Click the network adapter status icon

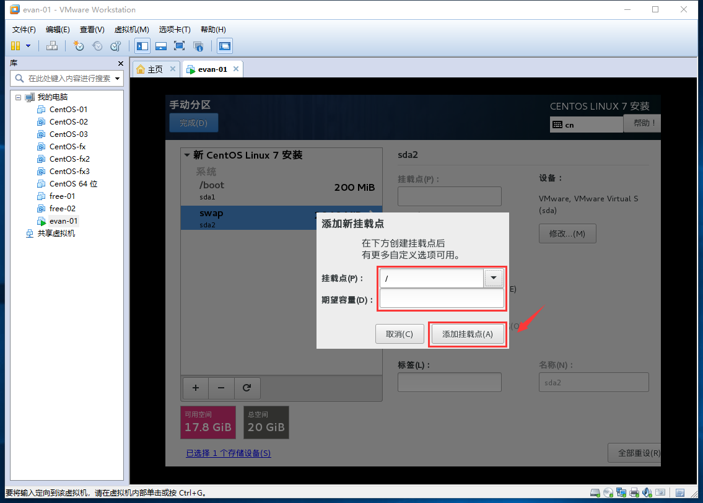coord(621,492)
